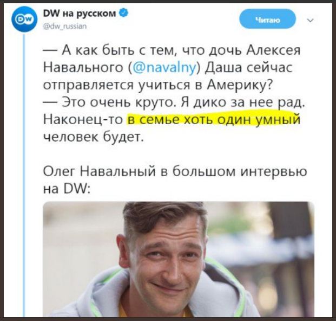
Task: Click the text на DW: above photo
Action: tap(67, 189)
